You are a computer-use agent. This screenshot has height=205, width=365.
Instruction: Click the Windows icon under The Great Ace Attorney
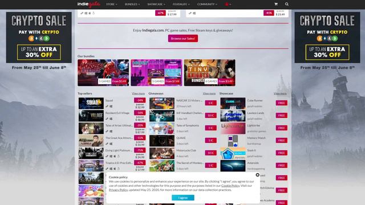111,144
